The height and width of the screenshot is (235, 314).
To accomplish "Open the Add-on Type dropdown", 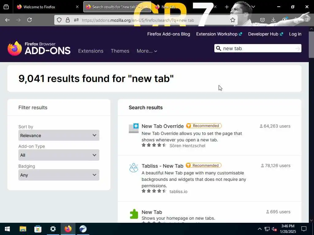I will (59, 155).
